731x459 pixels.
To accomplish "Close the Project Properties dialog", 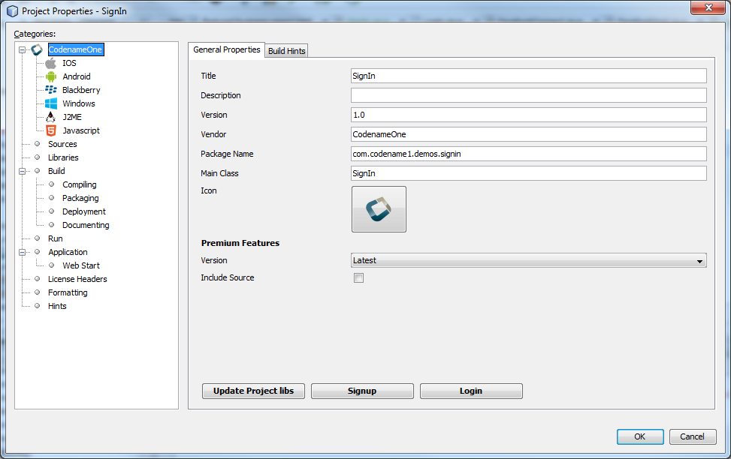I will [708, 7].
